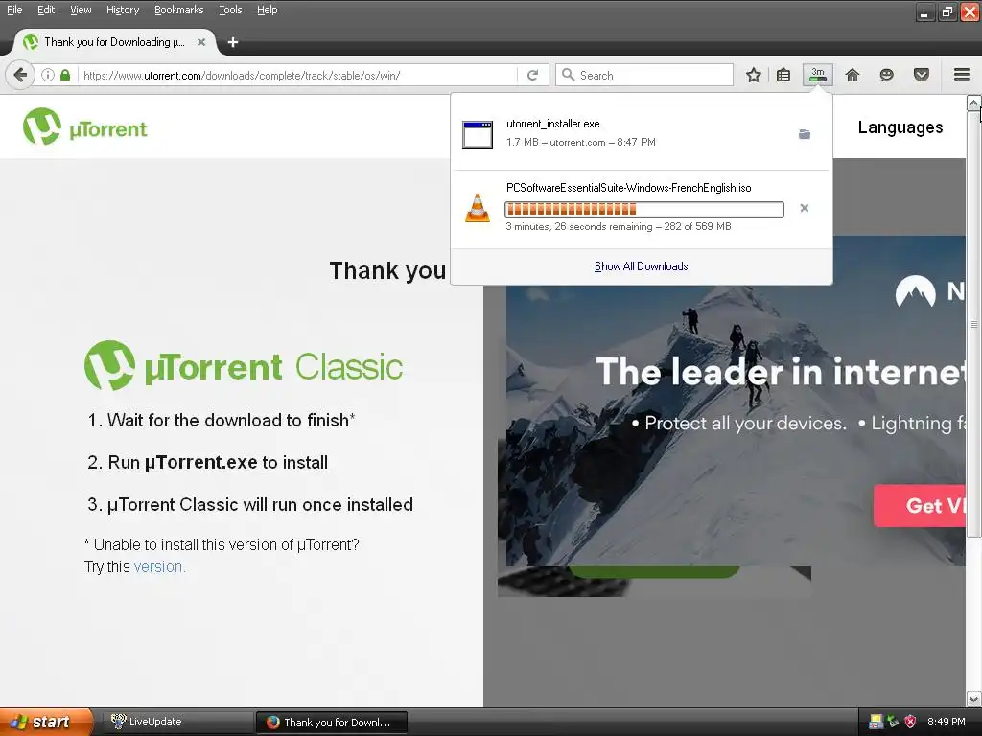The height and width of the screenshot is (736, 982).
Task: Click the µTorrent logo in header
Action: (85, 127)
